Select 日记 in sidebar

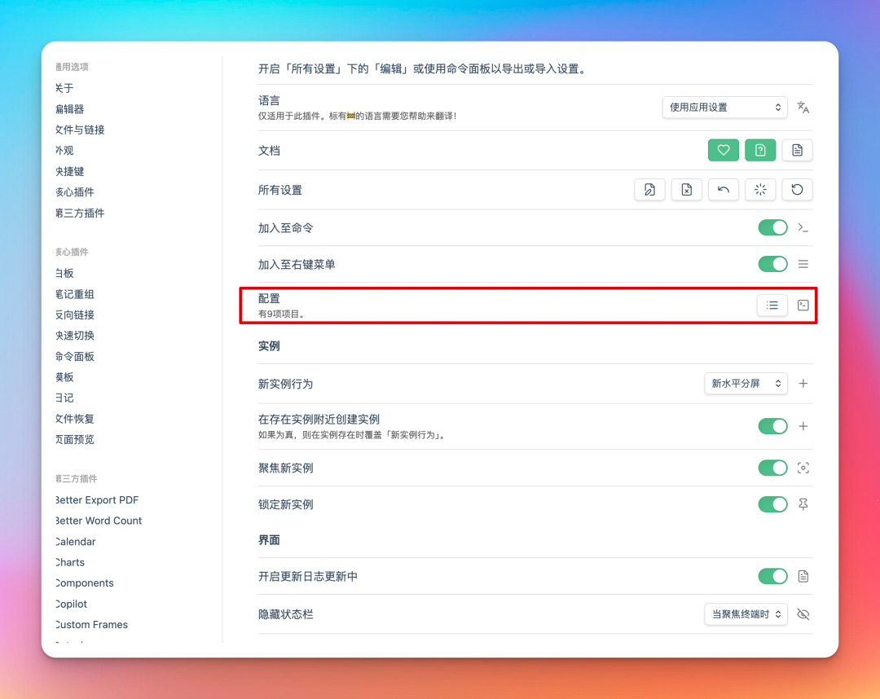click(x=64, y=398)
